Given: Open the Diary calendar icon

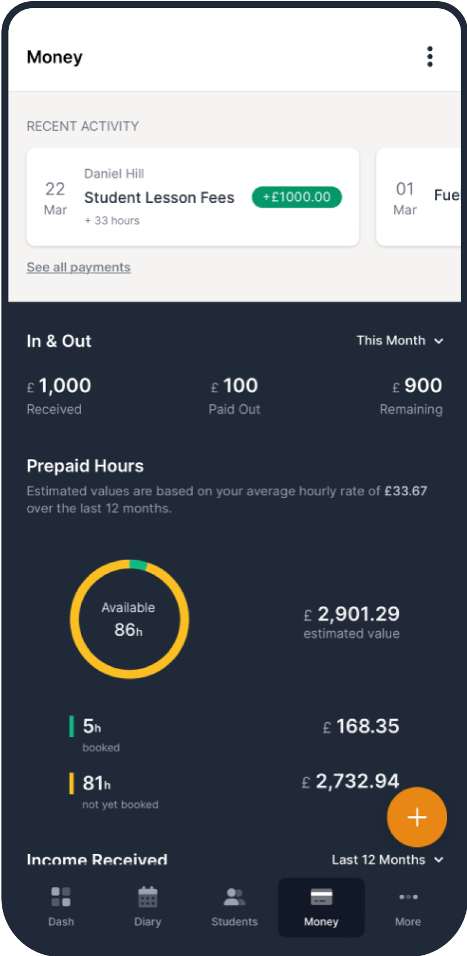Looking at the screenshot, I should [148, 897].
